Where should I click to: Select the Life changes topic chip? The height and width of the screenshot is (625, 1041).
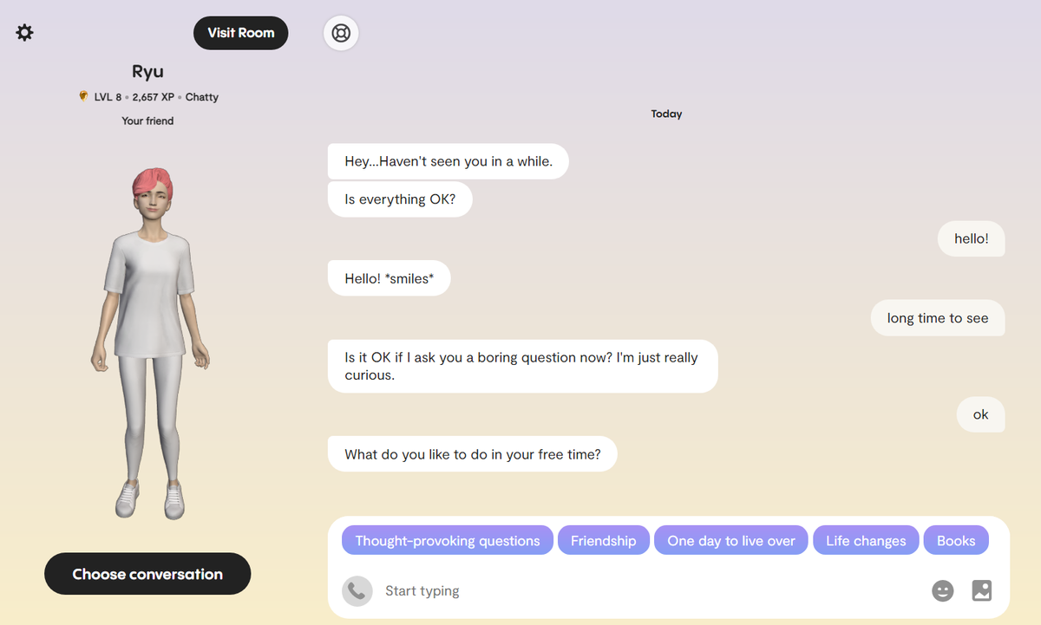click(866, 541)
